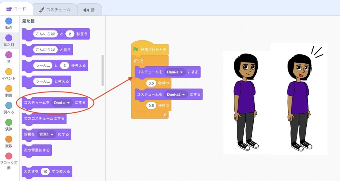Select the イベント block category circle

click(9, 72)
